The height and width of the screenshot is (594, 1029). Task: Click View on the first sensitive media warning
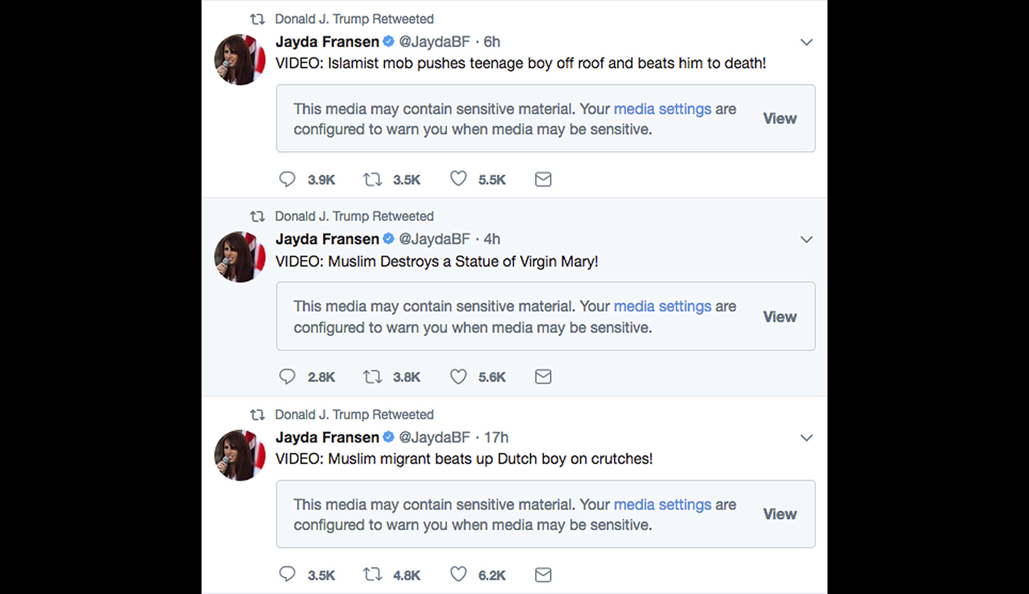(780, 119)
